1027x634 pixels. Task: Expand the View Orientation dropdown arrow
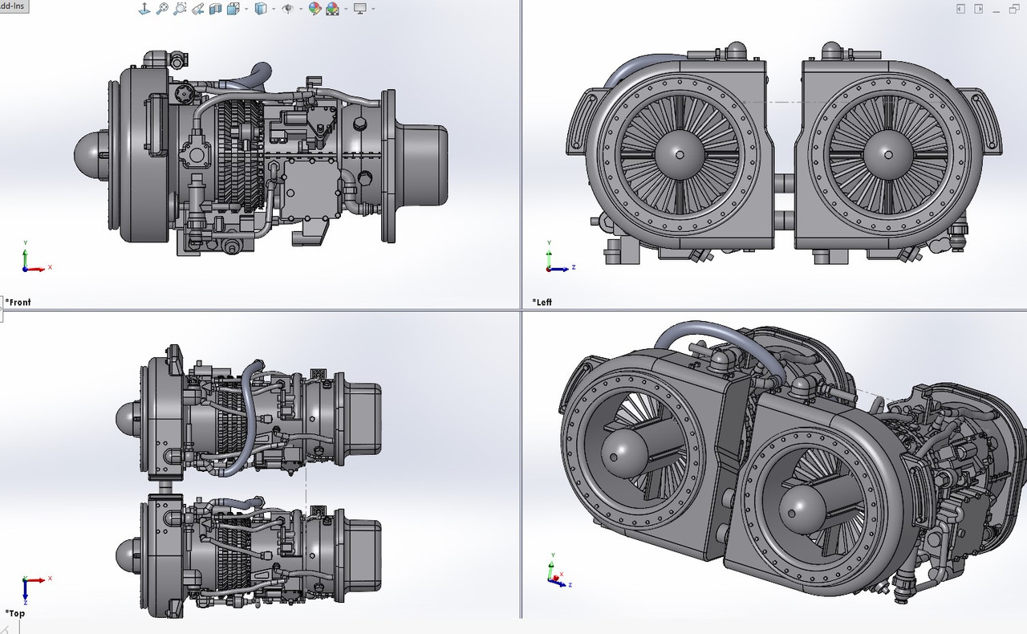246,10
